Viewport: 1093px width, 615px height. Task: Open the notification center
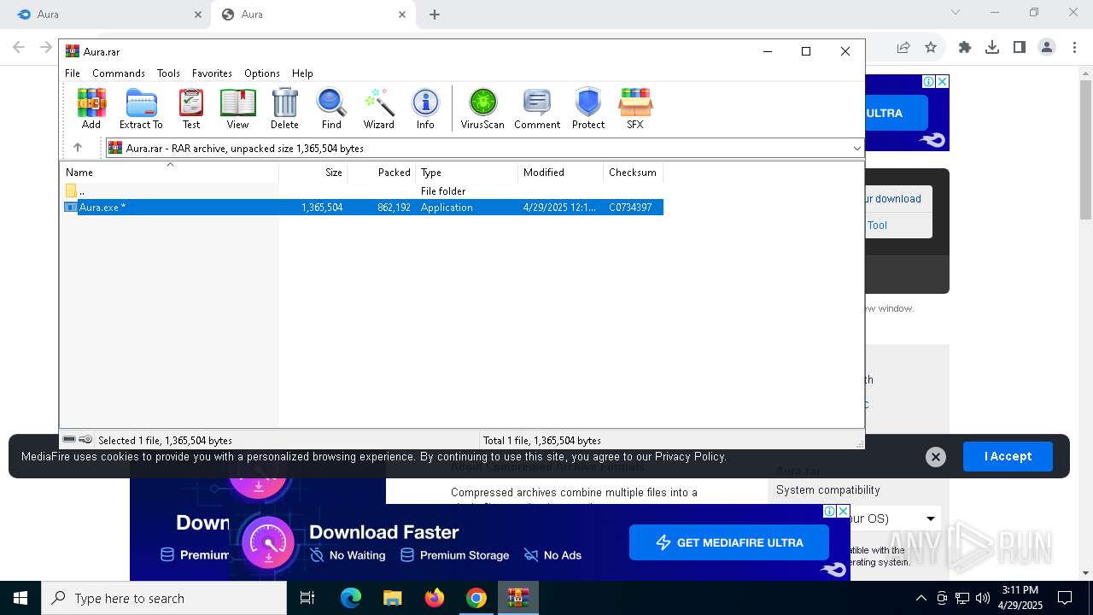(x=1065, y=598)
